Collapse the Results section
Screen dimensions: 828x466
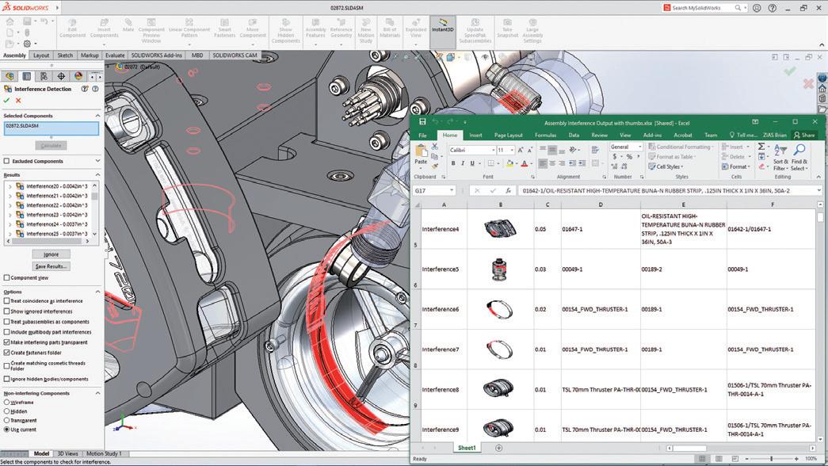[97, 175]
